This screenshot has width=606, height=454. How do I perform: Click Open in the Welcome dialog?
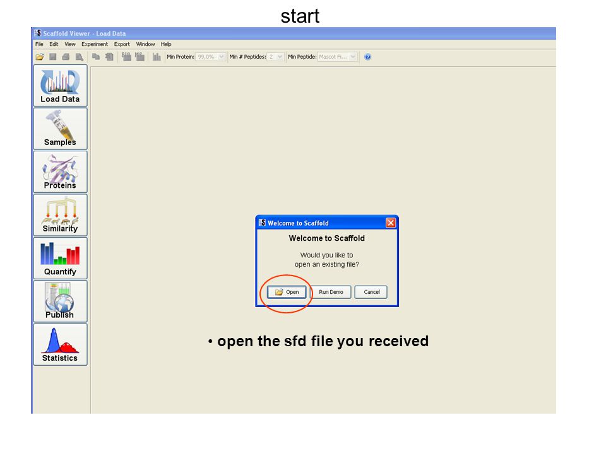point(287,292)
